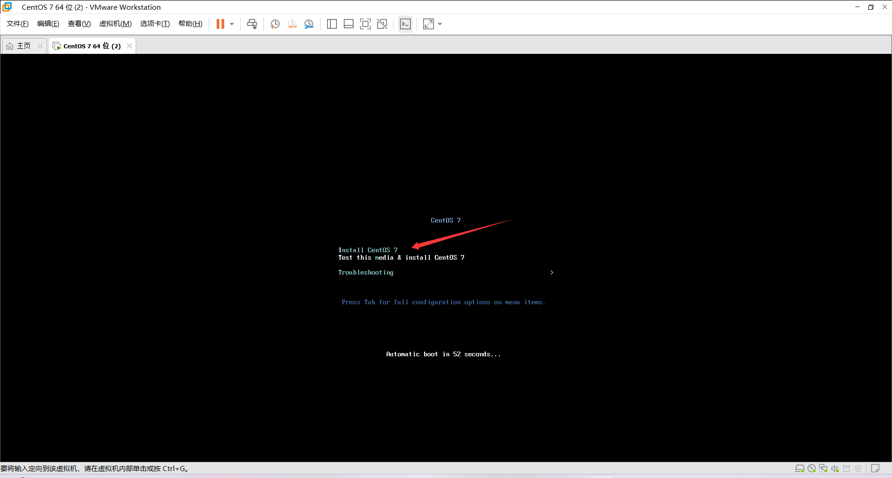Image resolution: width=892 pixels, height=478 pixels.
Task: Open the 编辑(E) menu
Action: coord(48,24)
